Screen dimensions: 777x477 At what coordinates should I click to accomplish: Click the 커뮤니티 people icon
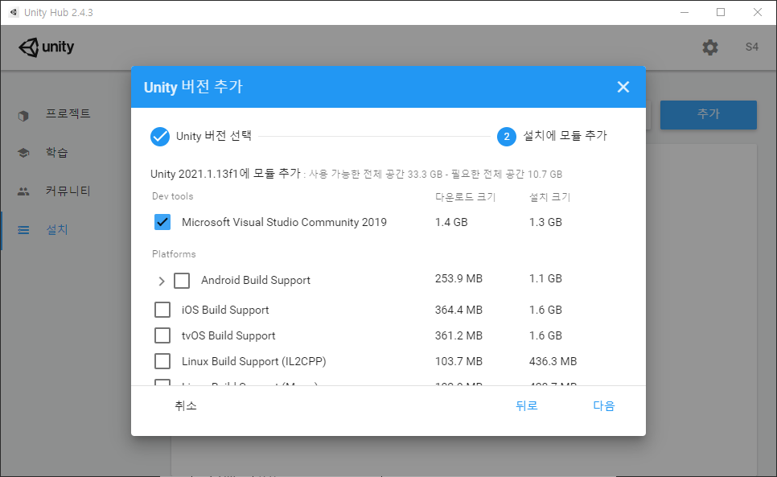point(23,191)
